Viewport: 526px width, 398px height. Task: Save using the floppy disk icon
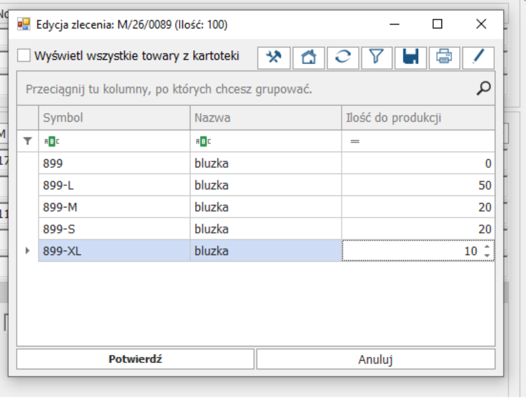point(410,57)
